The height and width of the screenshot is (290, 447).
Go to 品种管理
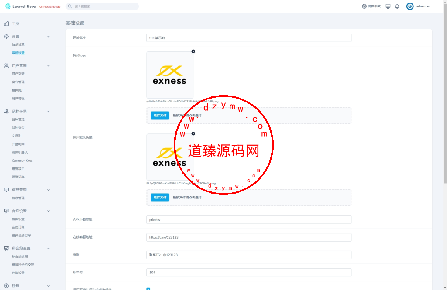coord(18,119)
